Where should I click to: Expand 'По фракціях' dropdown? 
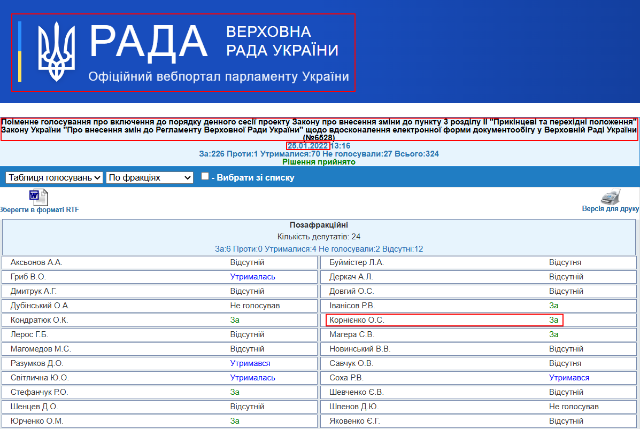(x=149, y=178)
